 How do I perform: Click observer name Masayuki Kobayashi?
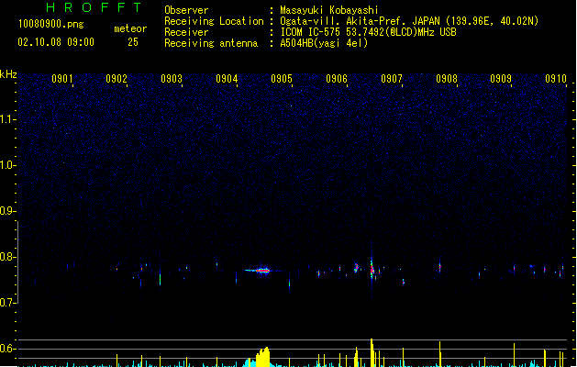(x=329, y=10)
